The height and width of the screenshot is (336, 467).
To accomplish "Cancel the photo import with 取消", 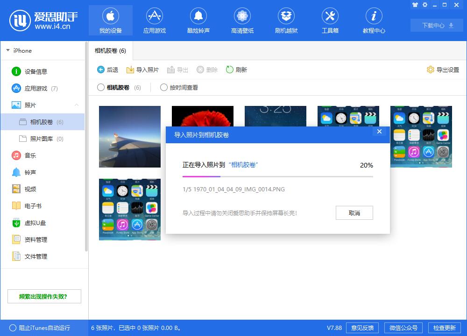I will 354,213.
